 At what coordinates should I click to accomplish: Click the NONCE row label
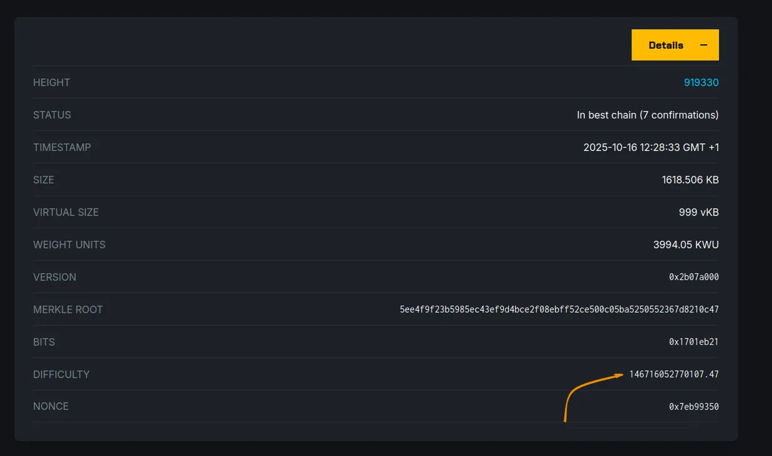51,406
